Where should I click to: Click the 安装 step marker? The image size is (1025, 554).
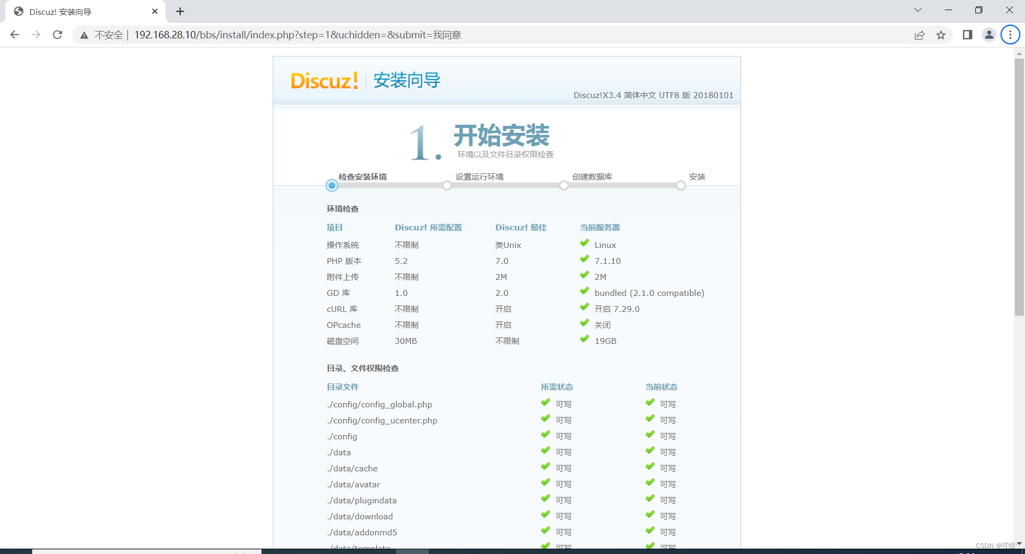click(x=681, y=186)
